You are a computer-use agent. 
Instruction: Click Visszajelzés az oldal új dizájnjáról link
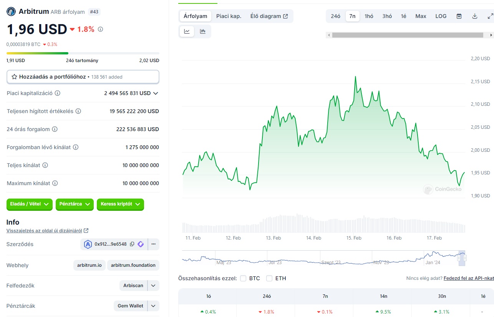click(44, 231)
